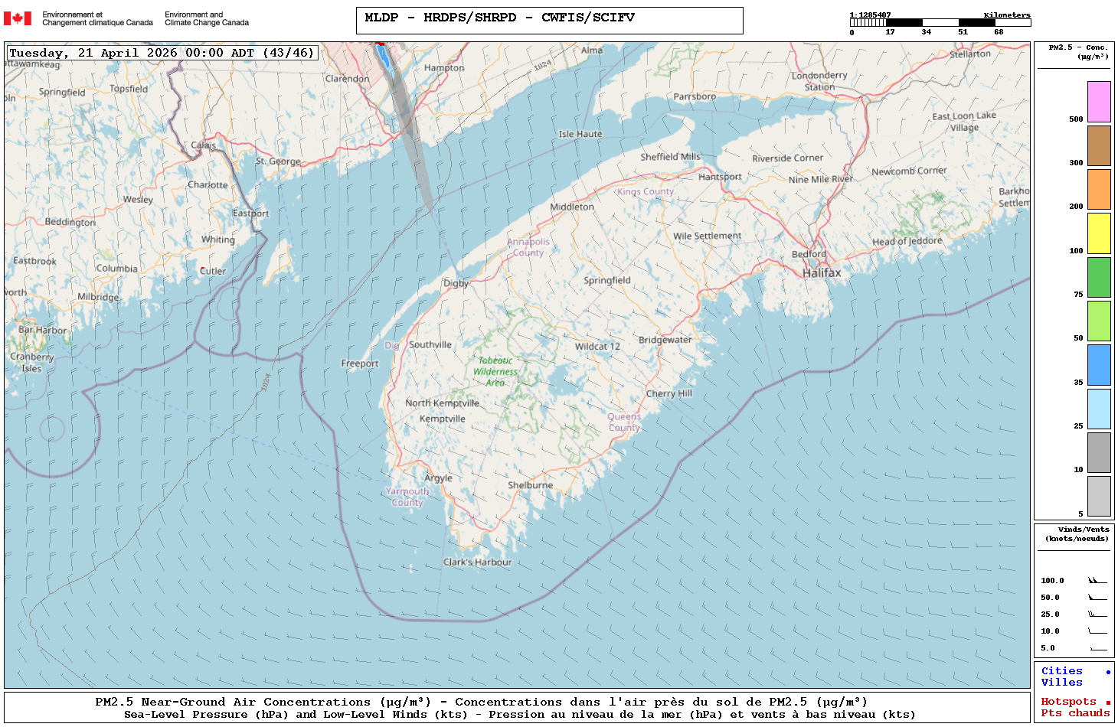1118x727 pixels.
Task: Click the Environment and Climate Change Canada text
Action: [x=207, y=18]
